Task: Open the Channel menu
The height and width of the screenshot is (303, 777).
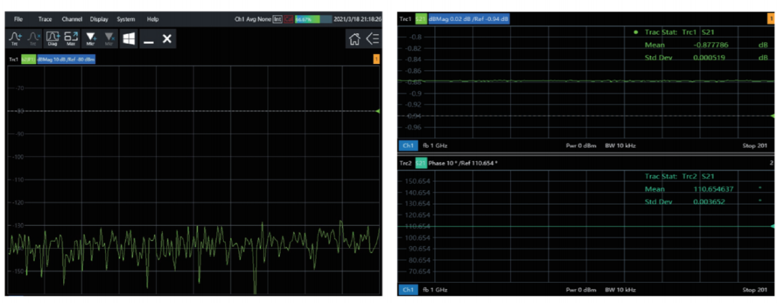Action: [x=72, y=19]
